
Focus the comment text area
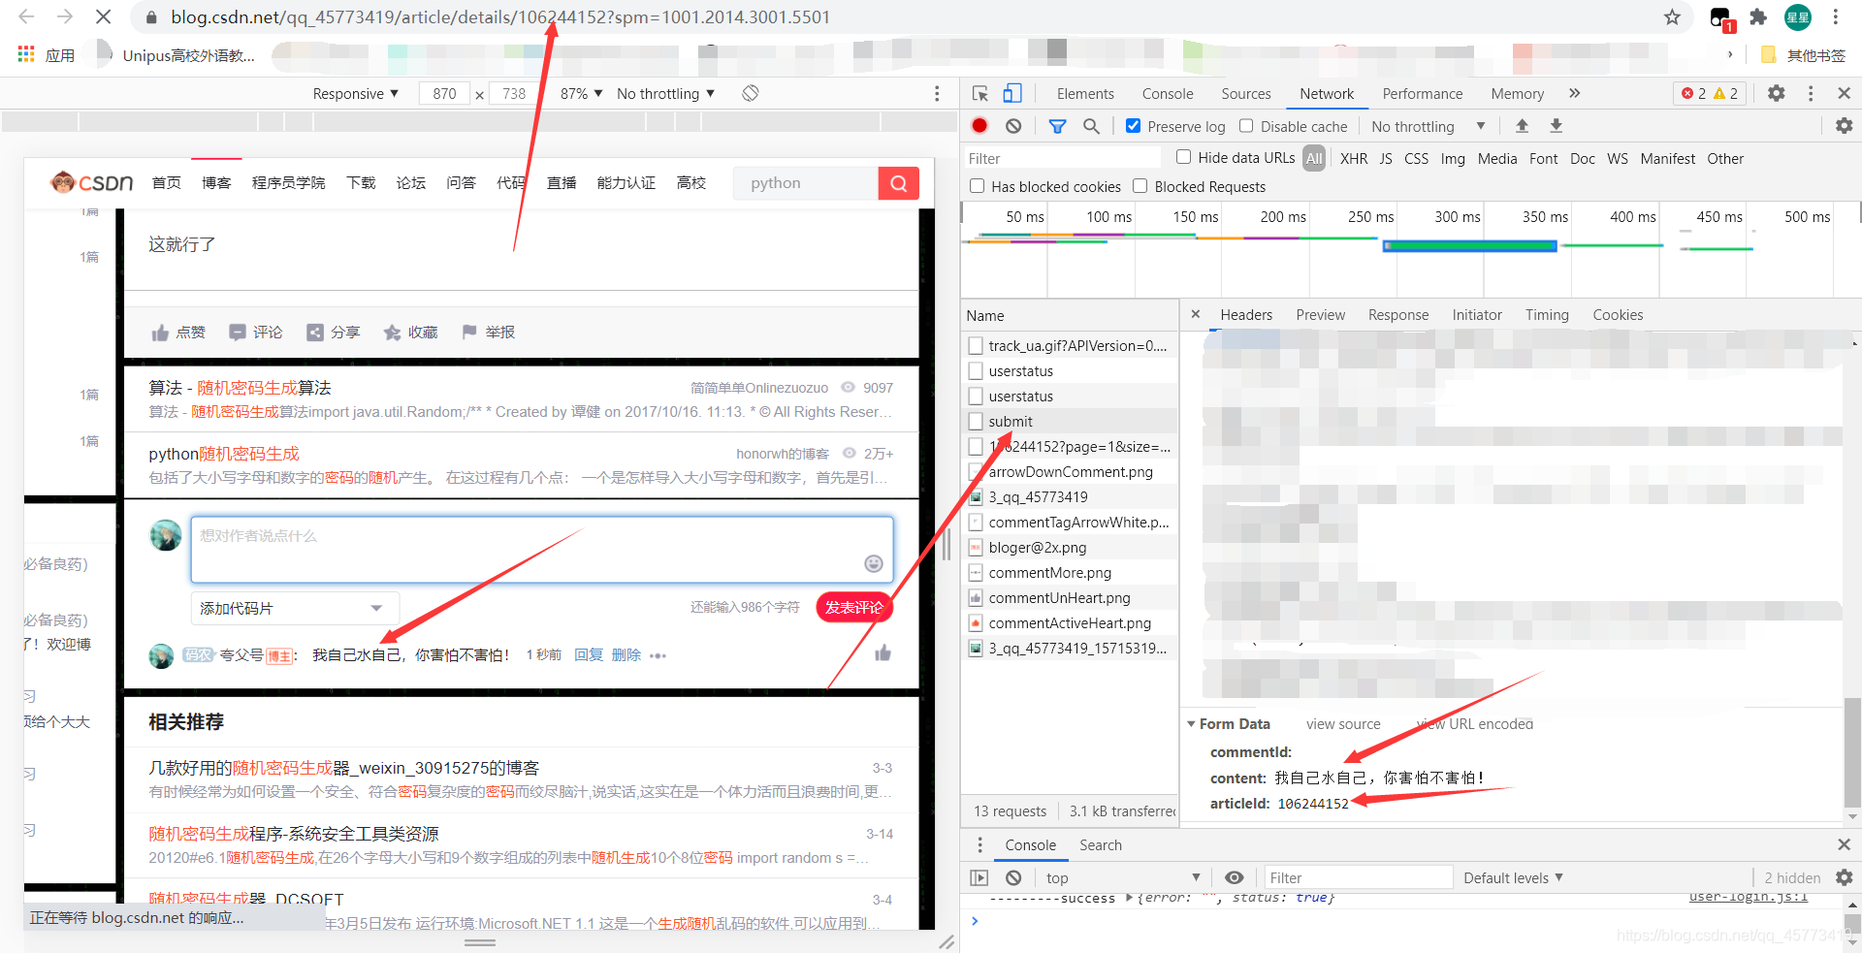coord(541,550)
